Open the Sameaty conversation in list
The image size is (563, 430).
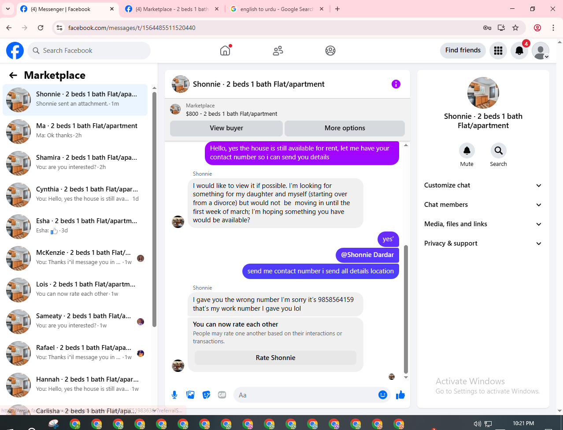tap(75, 322)
